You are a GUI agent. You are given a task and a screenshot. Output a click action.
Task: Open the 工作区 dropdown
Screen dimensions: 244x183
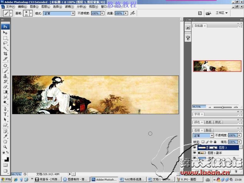pos(222,13)
